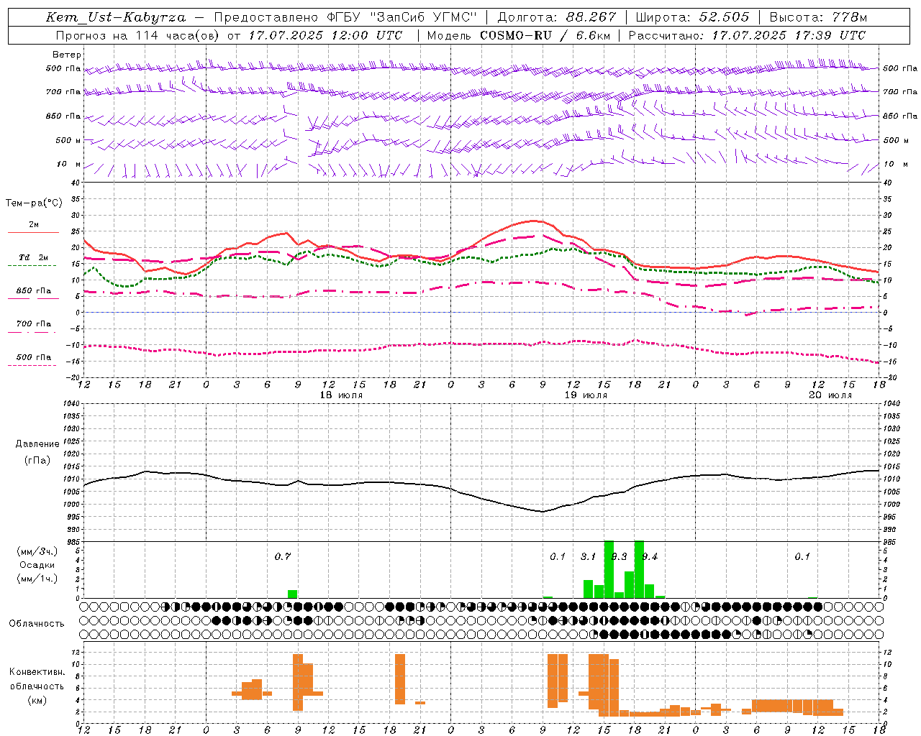
Task: Click the 'Облачность' cloud cover label
Action: pos(37,624)
